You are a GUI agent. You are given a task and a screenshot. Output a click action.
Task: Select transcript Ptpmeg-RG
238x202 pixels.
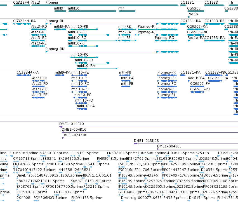point(164,38)
